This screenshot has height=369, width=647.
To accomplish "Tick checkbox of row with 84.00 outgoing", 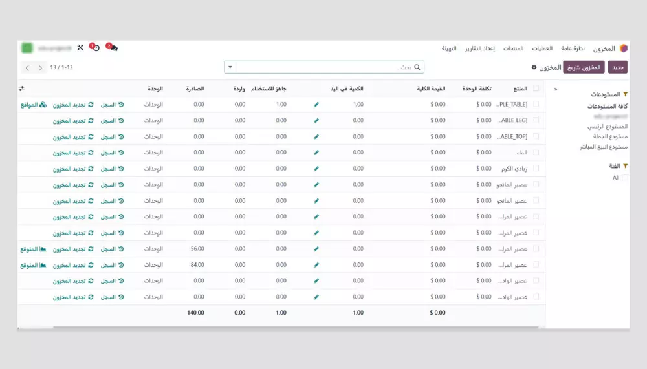I will pos(536,265).
